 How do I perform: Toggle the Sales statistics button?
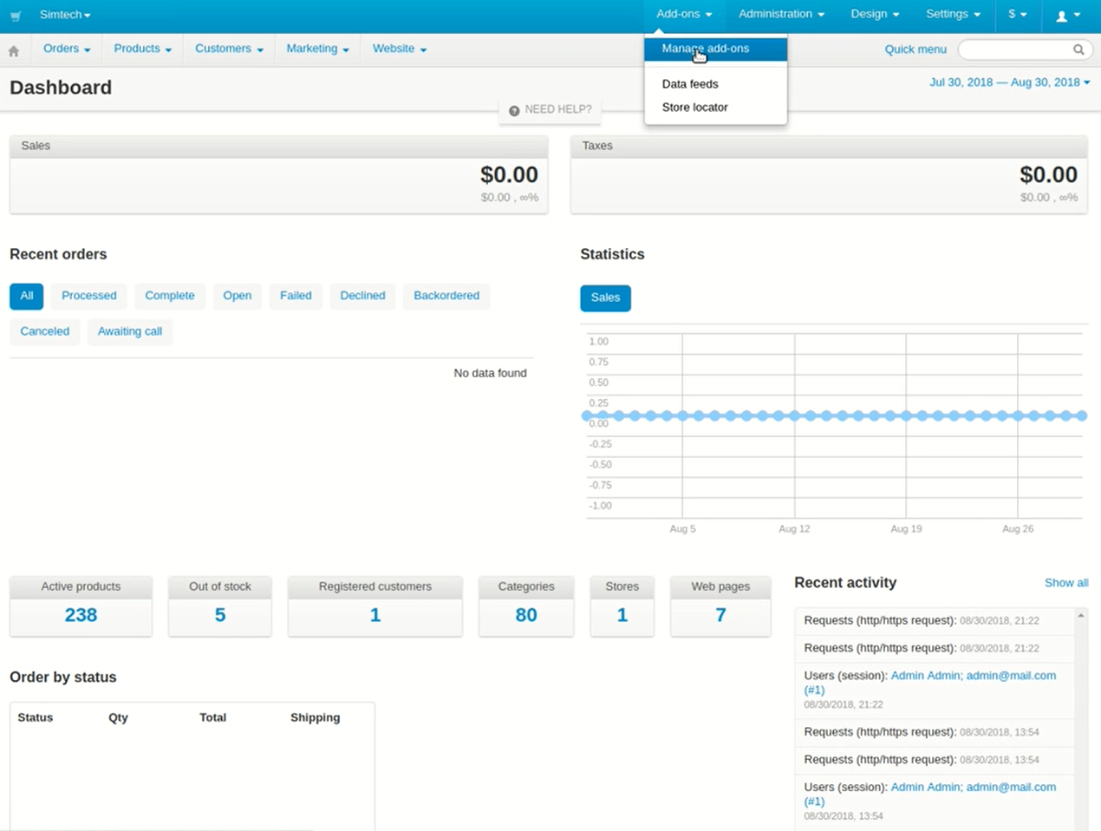(x=605, y=298)
